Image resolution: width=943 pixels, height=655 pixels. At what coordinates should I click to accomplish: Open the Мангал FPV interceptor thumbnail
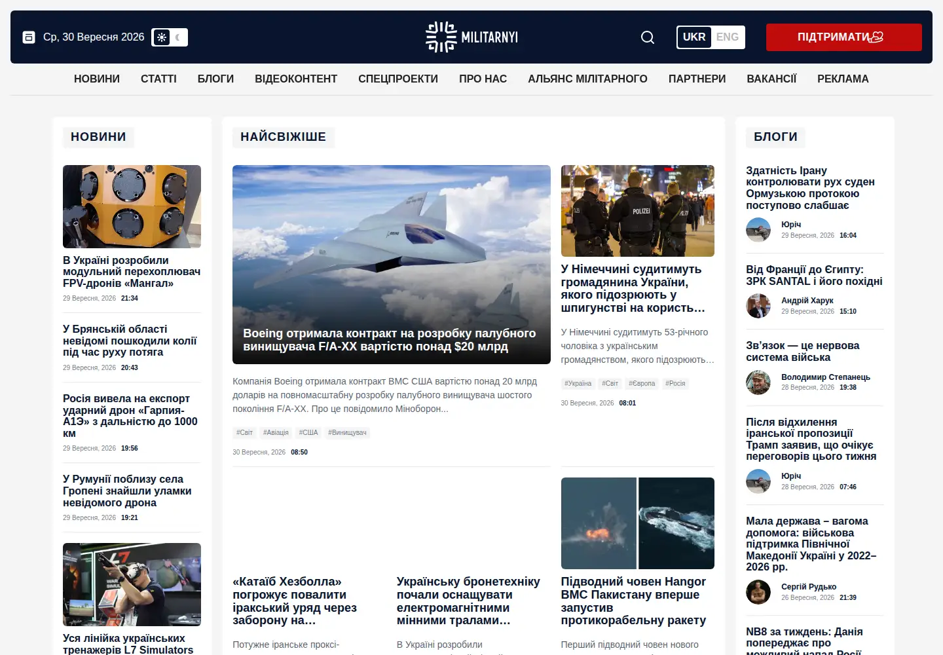coord(132,206)
